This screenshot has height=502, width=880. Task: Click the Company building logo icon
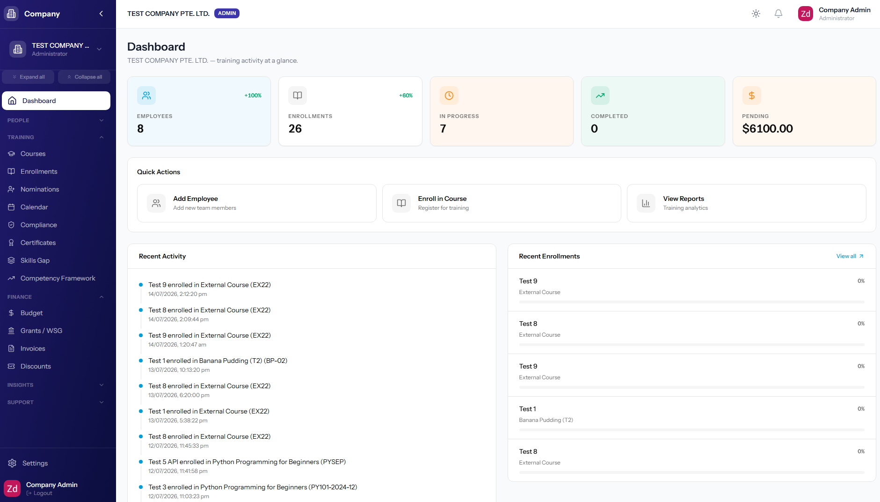[11, 14]
